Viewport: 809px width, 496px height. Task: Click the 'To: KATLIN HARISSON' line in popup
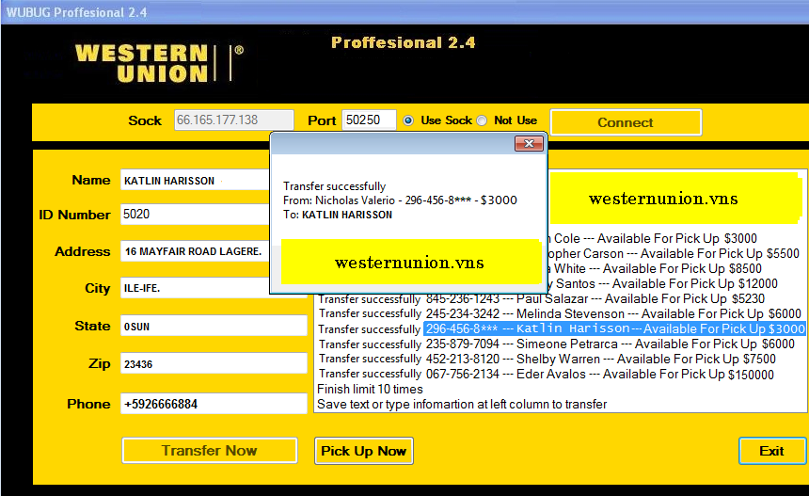click(338, 215)
